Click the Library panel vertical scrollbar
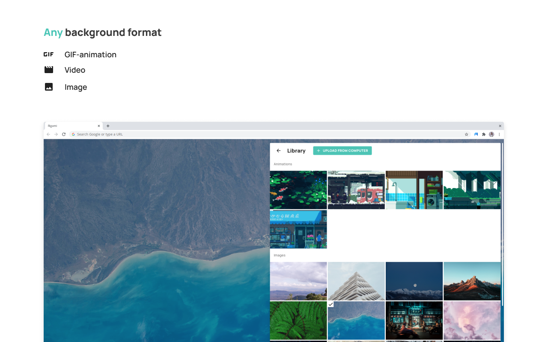The width and height of the screenshot is (548, 342). [x=502, y=224]
